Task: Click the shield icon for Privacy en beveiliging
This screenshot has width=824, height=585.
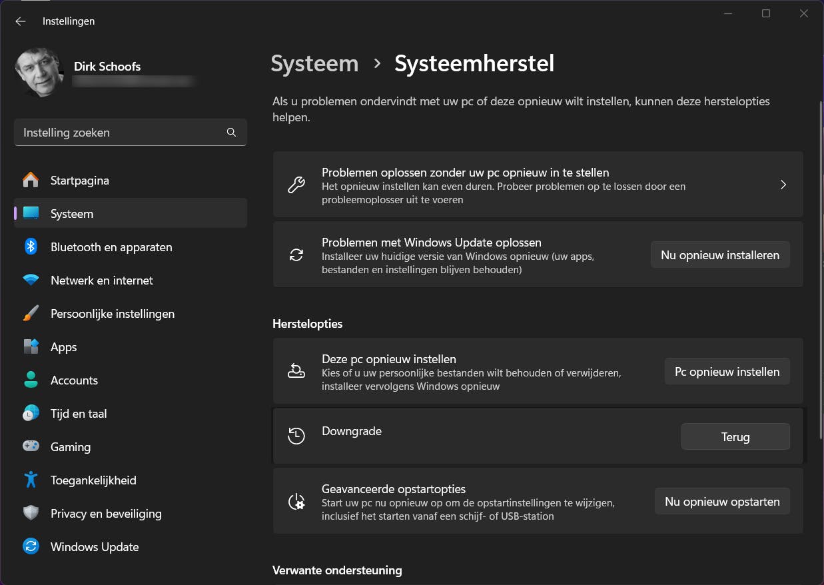Action: coord(31,514)
